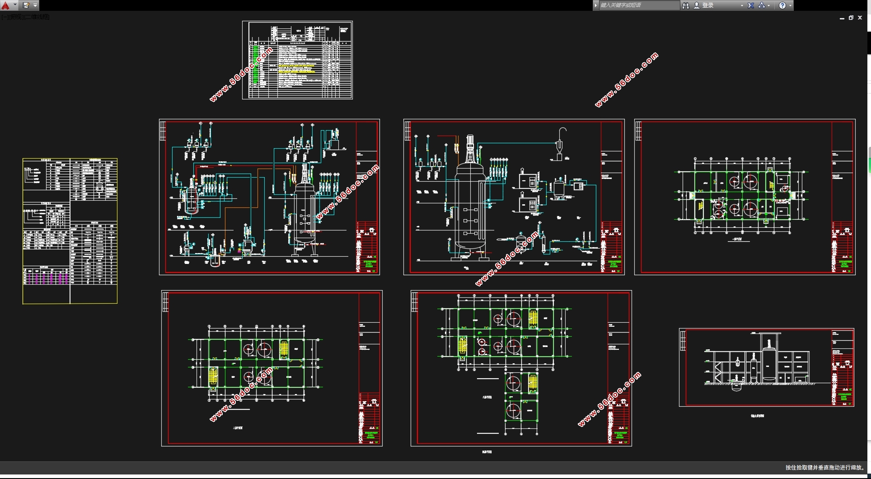Open the sign-in dropdown arrow
871x479 pixels.
[742, 6]
